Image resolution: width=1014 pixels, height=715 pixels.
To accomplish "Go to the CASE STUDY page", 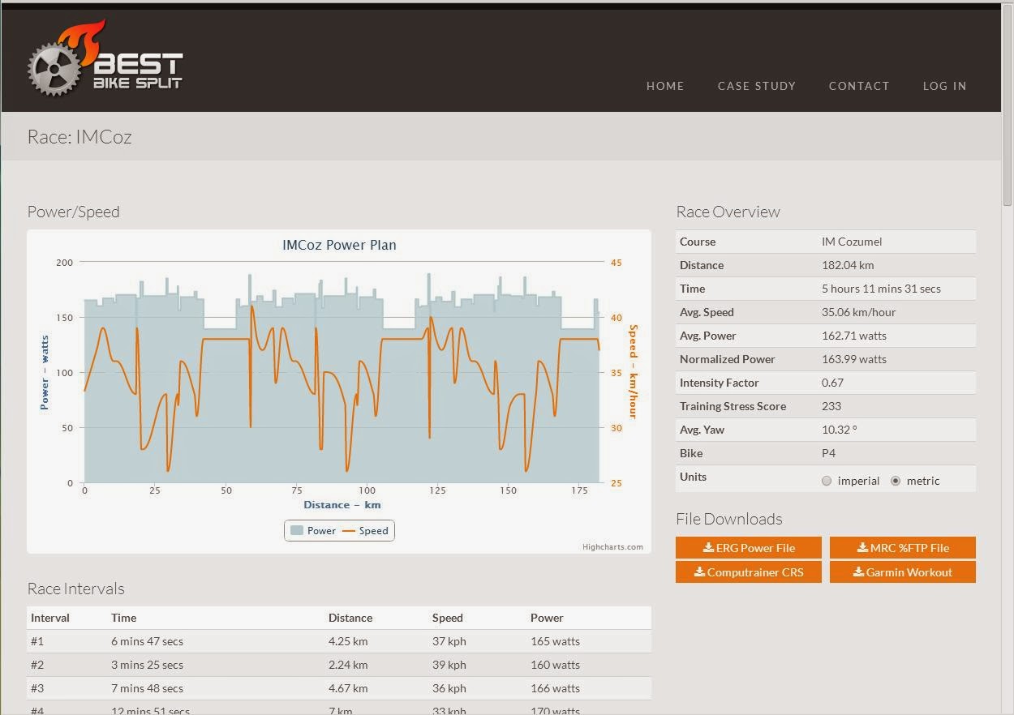I will (x=757, y=86).
